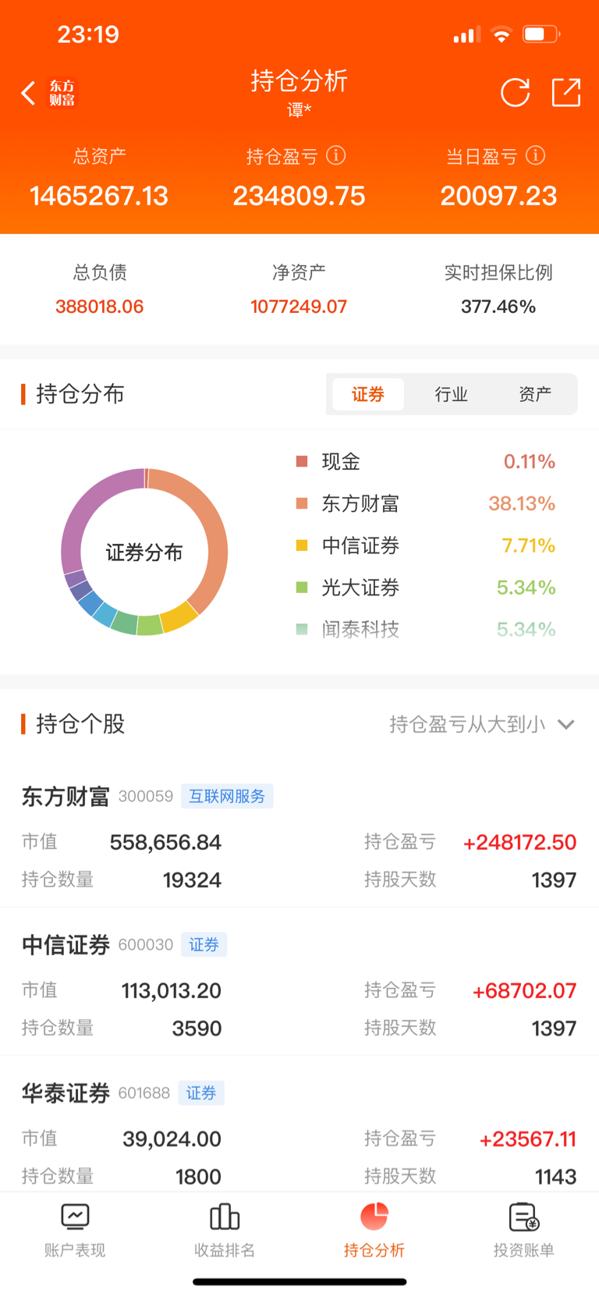Tap market value 558,656.84
The width and height of the screenshot is (599, 1297).
point(165,842)
